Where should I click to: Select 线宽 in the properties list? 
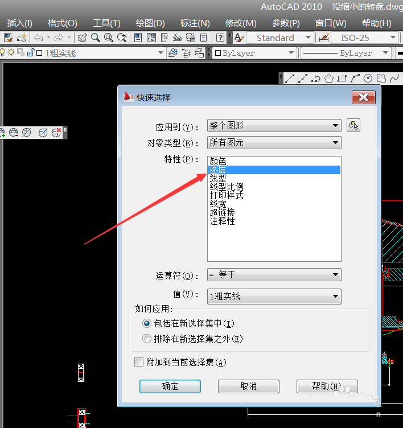coord(274,204)
